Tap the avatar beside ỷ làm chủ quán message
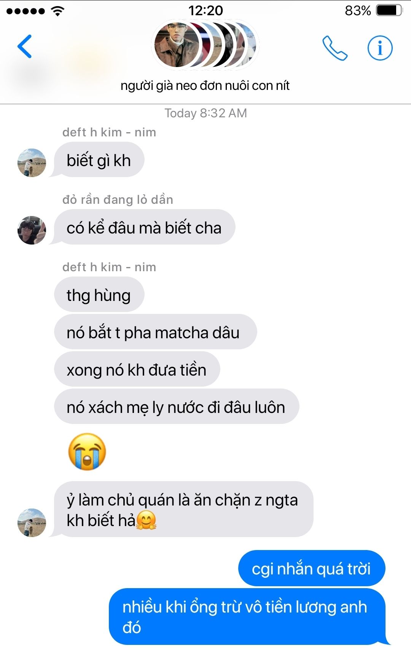The height and width of the screenshot is (651, 411). point(32,523)
